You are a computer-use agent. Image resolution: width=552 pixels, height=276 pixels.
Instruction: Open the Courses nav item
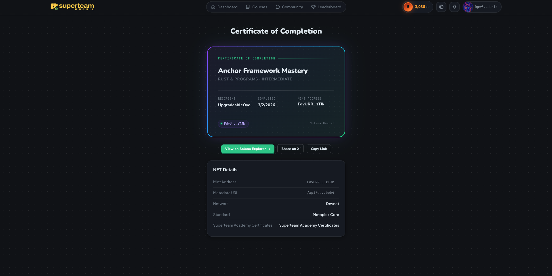(x=257, y=7)
